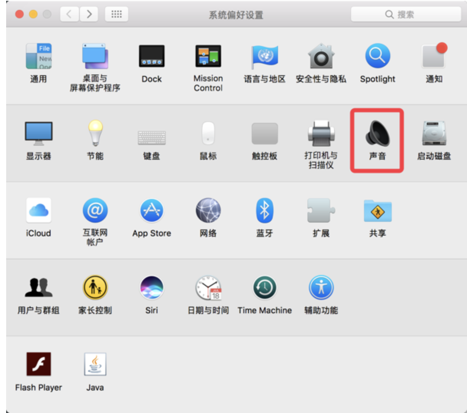Screen dimensions: 467x413
Task: Click the search field 搜索
Action: (x=406, y=15)
